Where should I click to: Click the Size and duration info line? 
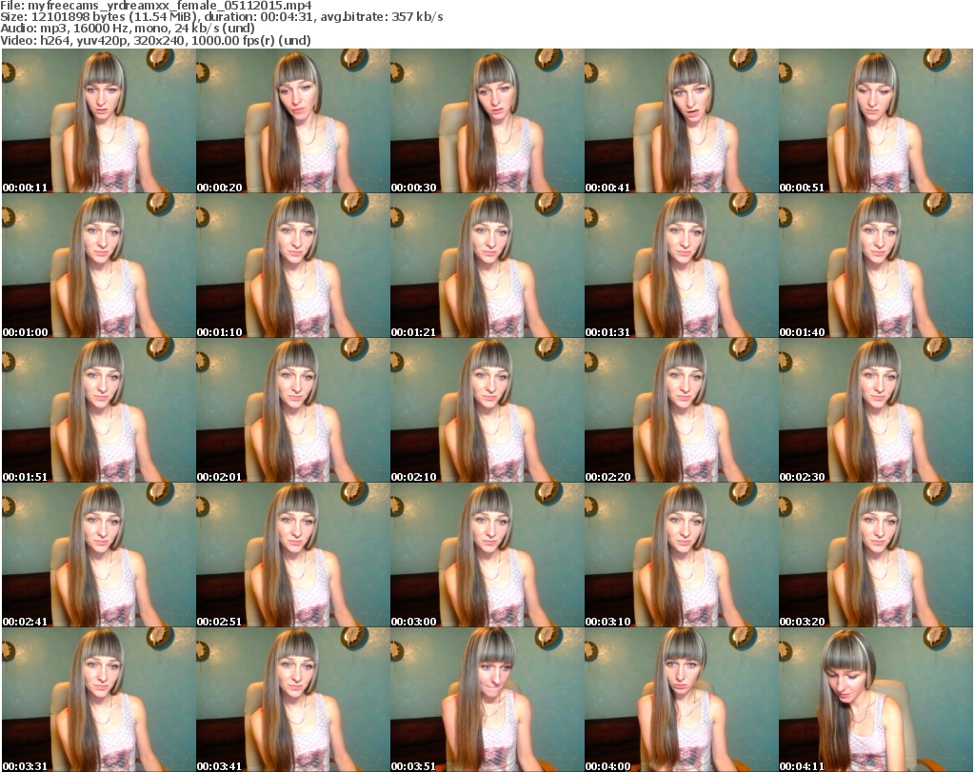tap(221, 17)
